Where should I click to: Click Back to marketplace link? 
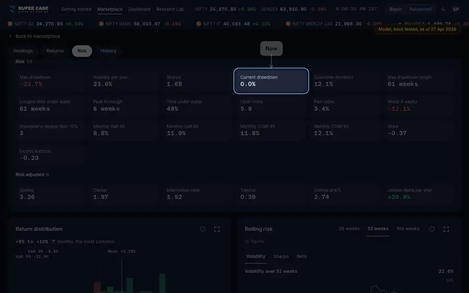pos(38,36)
